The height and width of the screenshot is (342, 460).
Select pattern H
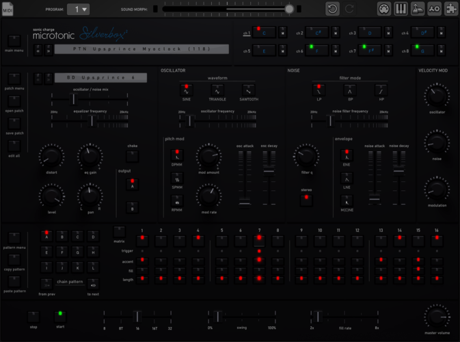[93, 252]
